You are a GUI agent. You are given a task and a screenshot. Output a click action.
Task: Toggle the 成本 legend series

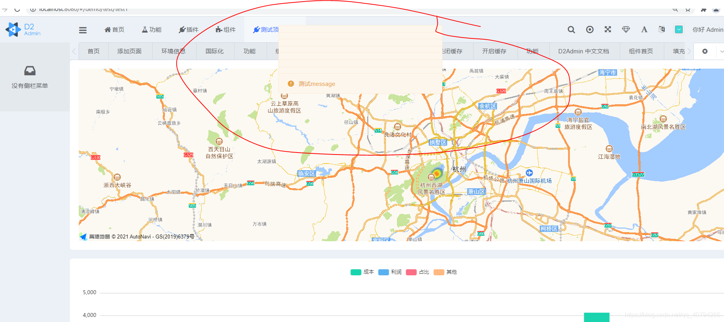[x=362, y=272]
